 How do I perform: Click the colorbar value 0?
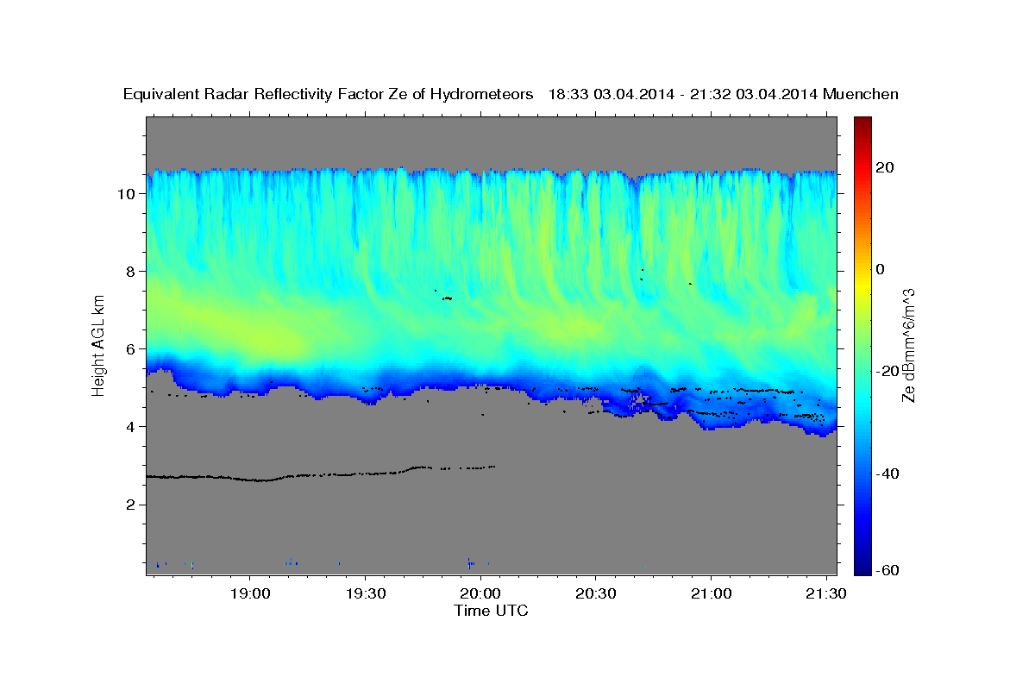click(x=881, y=269)
